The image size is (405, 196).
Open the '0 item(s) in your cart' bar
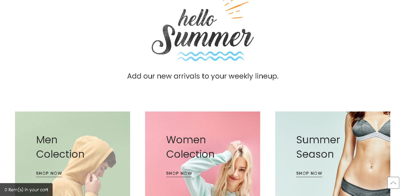pyautogui.click(x=26, y=189)
